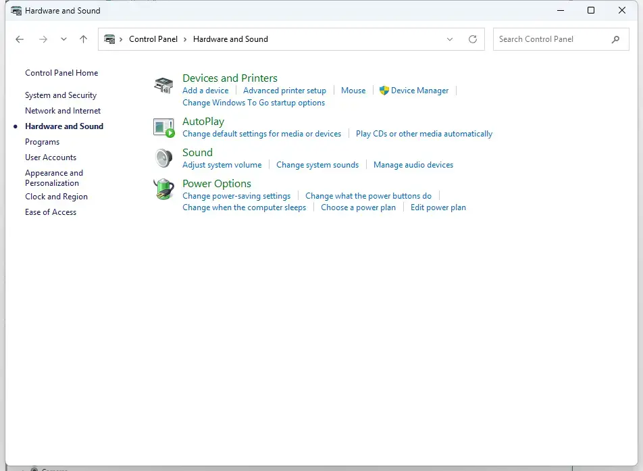Open AutoPlay heading
This screenshot has width=643, height=471.
pos(203,122)
